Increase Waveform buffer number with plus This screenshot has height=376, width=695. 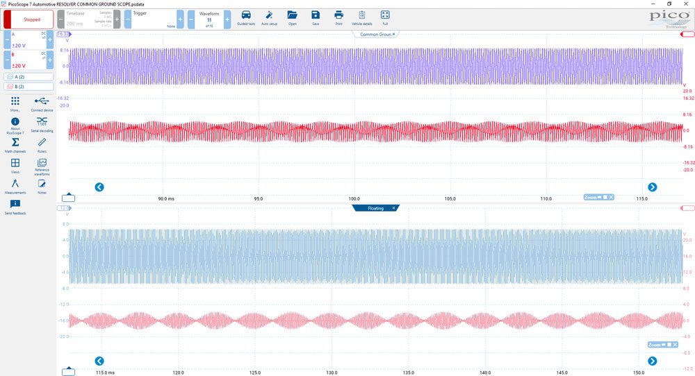click(x=227, y=19)
